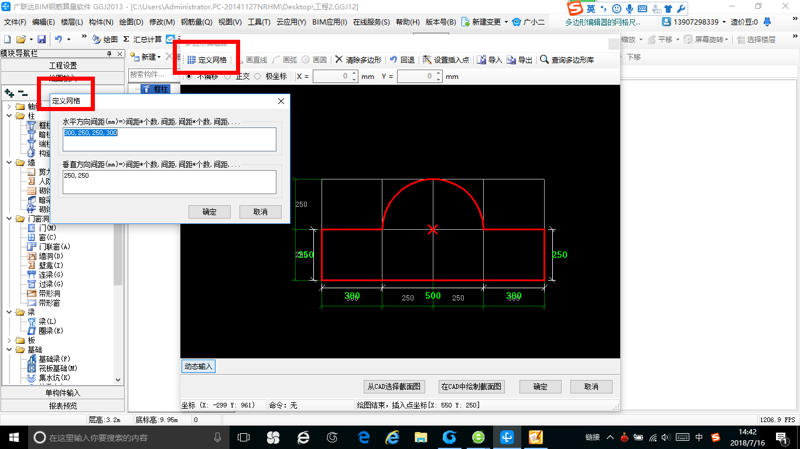
Task: Switch to 工程设置 navigation tab
Action: 63,65
